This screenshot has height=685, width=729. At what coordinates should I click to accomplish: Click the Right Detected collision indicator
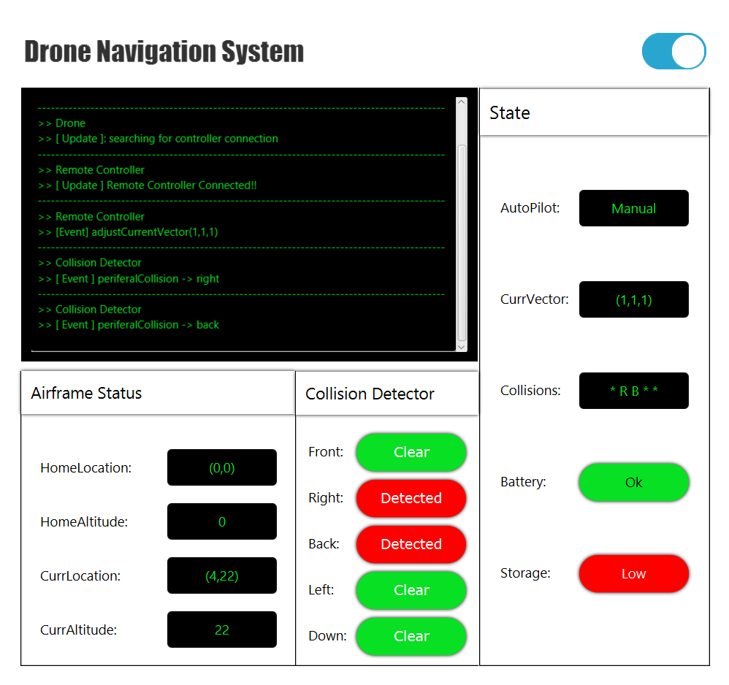tap(411, 498)
